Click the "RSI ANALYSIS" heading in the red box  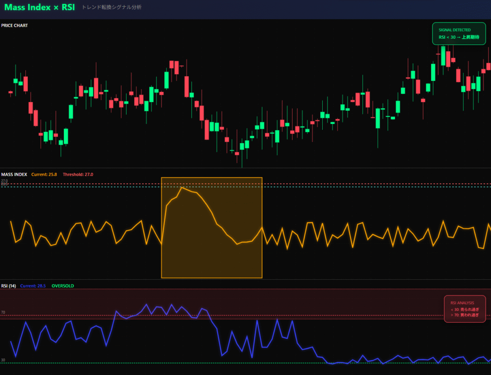[x=462, y=303]
